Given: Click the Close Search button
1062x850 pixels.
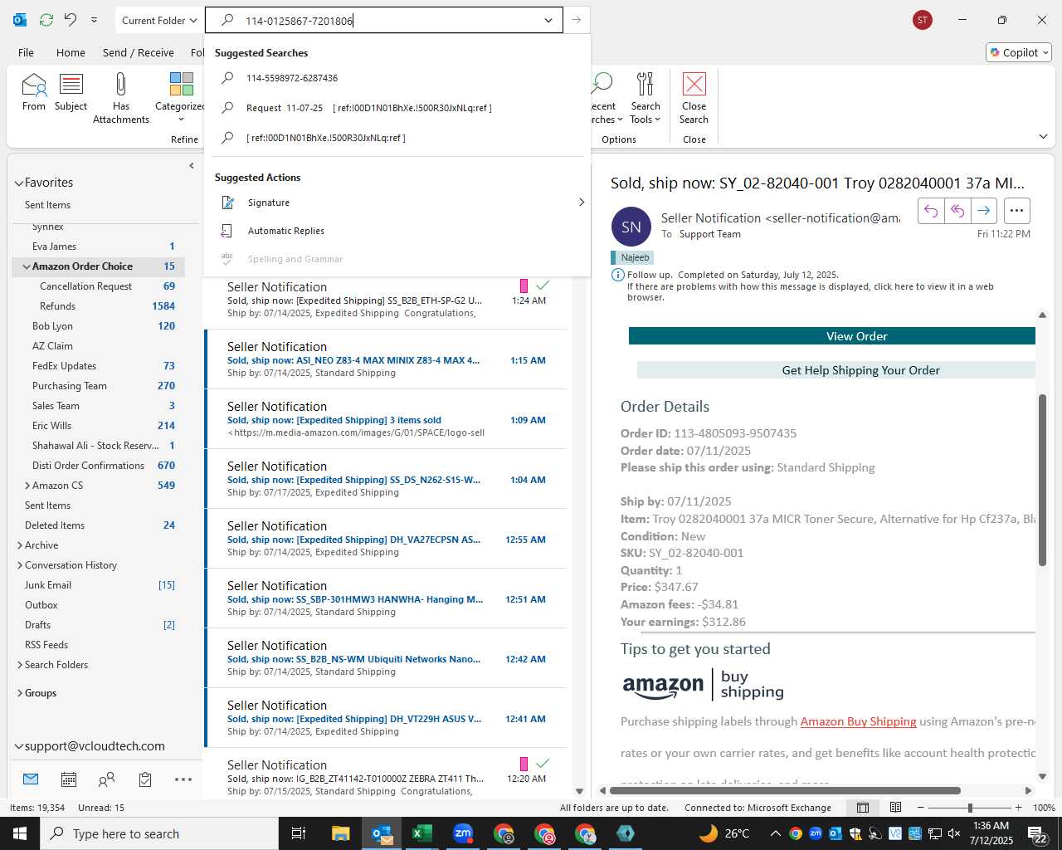Looking at the screenshot, I should pos(694,98).
